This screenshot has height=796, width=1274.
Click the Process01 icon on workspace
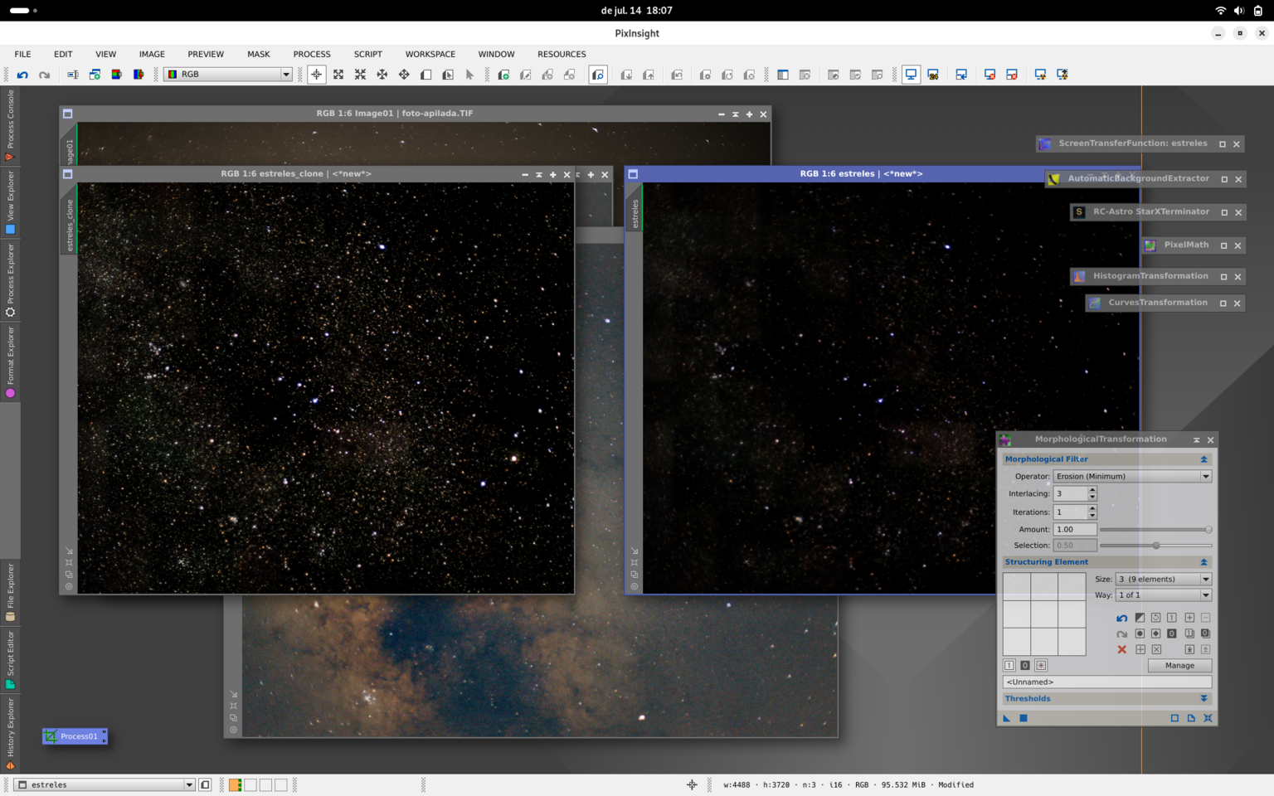pos(75,736)
